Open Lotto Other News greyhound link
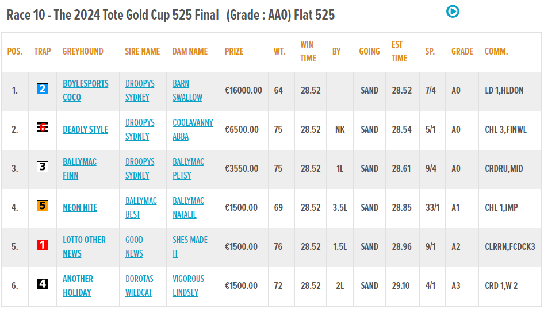The height and width of the screenshot is (309, 544). click(84, 246)
